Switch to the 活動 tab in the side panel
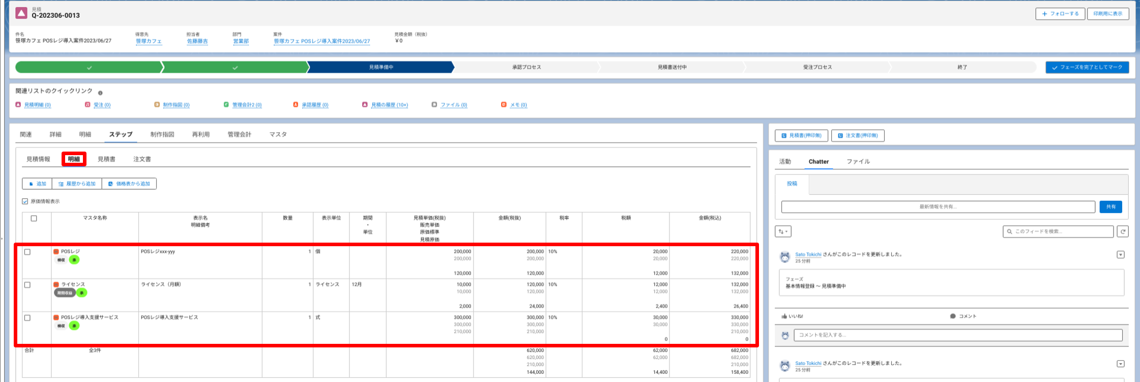 (x=785, y=161)
